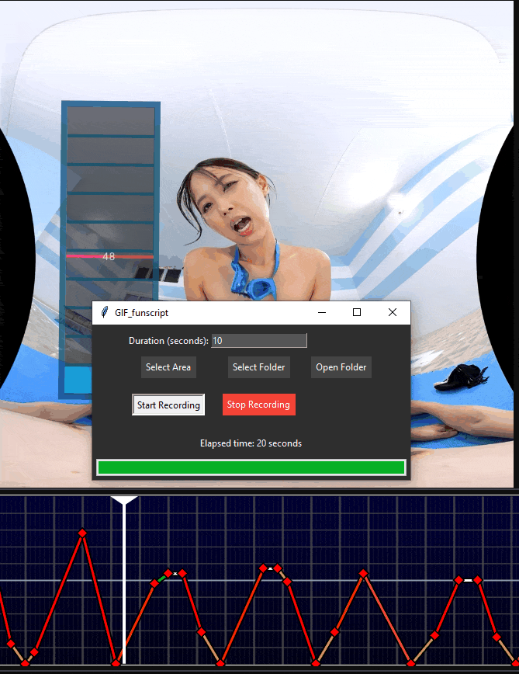This screenshot has width=519, height=674.
Task: Click the Start Recording button
Action: (x=168, y=405)
